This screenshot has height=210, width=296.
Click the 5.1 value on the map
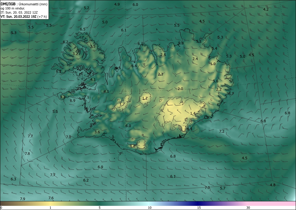(x=199, y=41)
